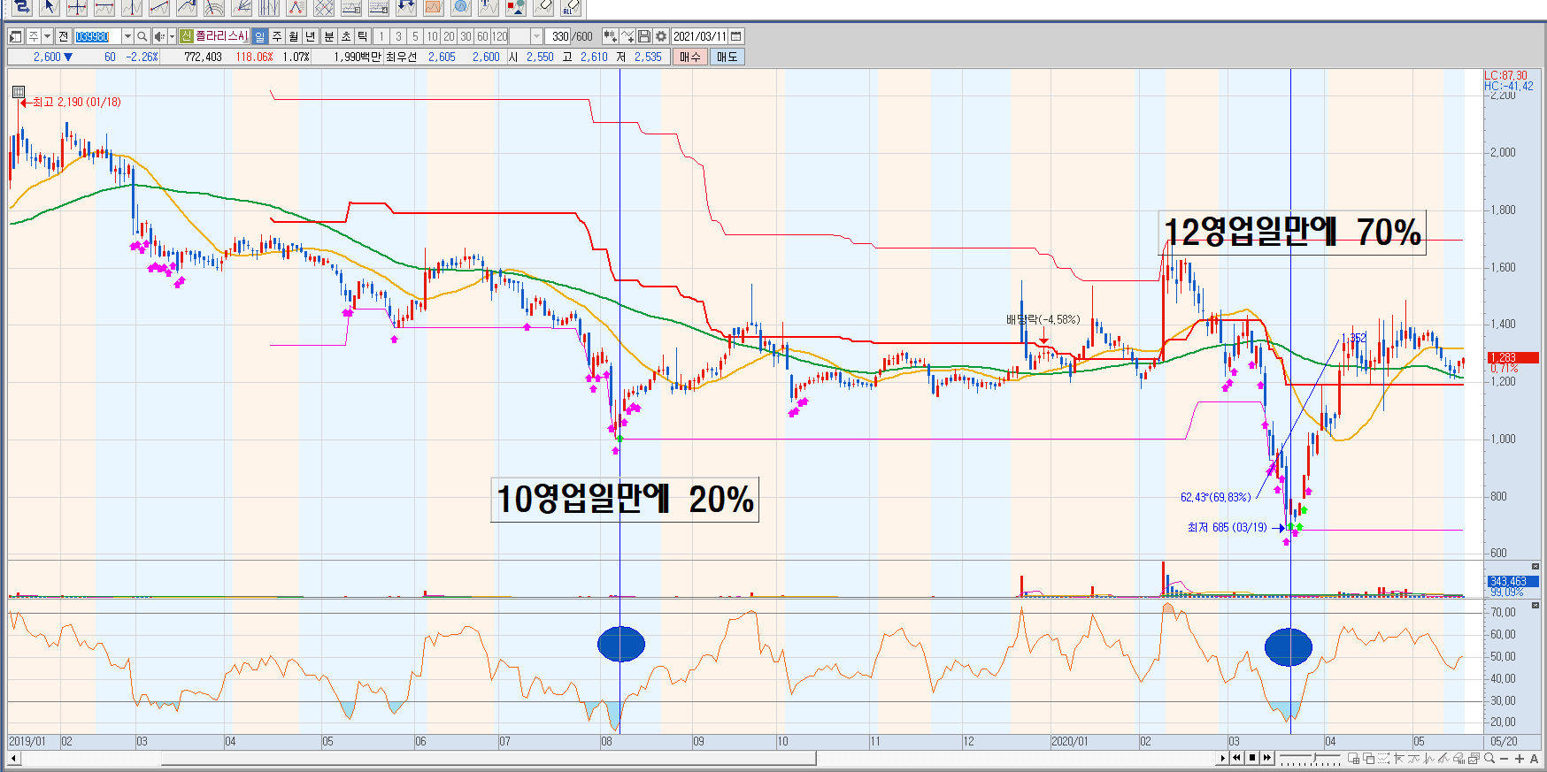
Task: Select the orange rectangle box tool
Action: point(434,8)
